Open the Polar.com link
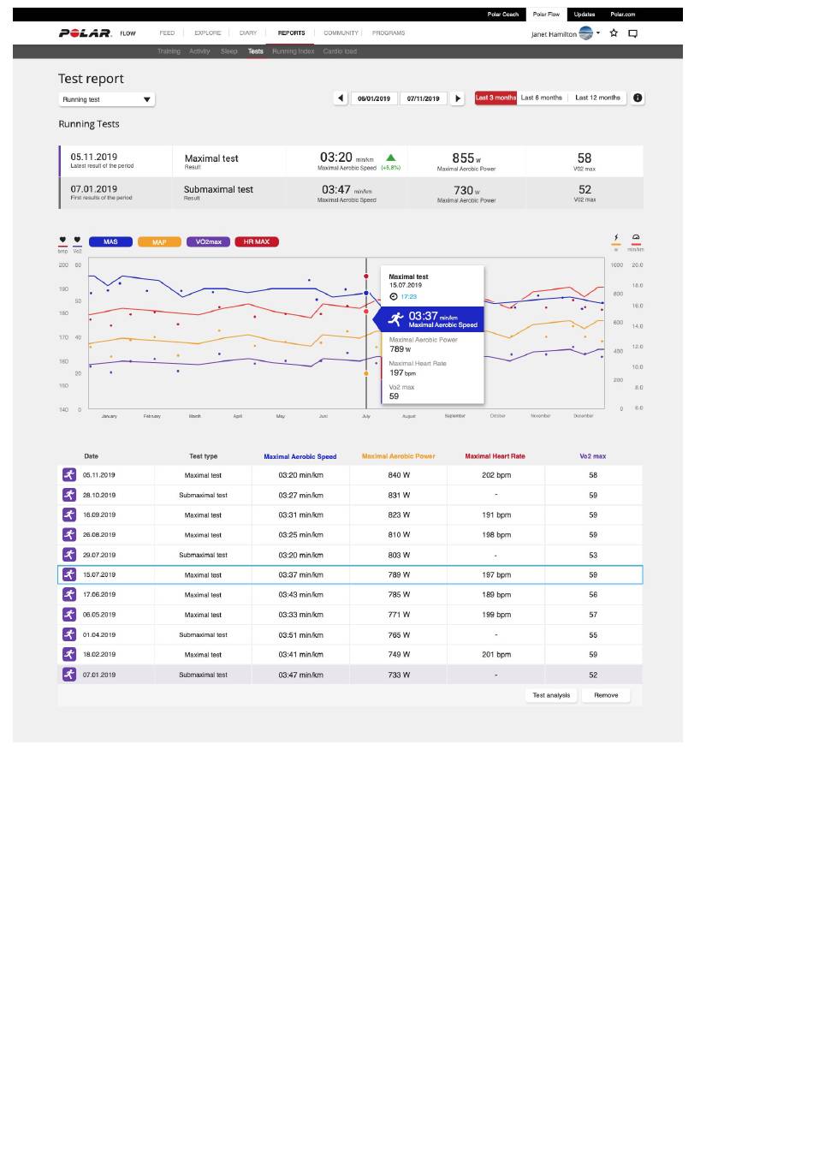 [623, 14]
